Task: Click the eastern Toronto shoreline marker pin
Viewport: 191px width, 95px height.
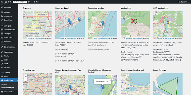Action: tap(79, 19)
